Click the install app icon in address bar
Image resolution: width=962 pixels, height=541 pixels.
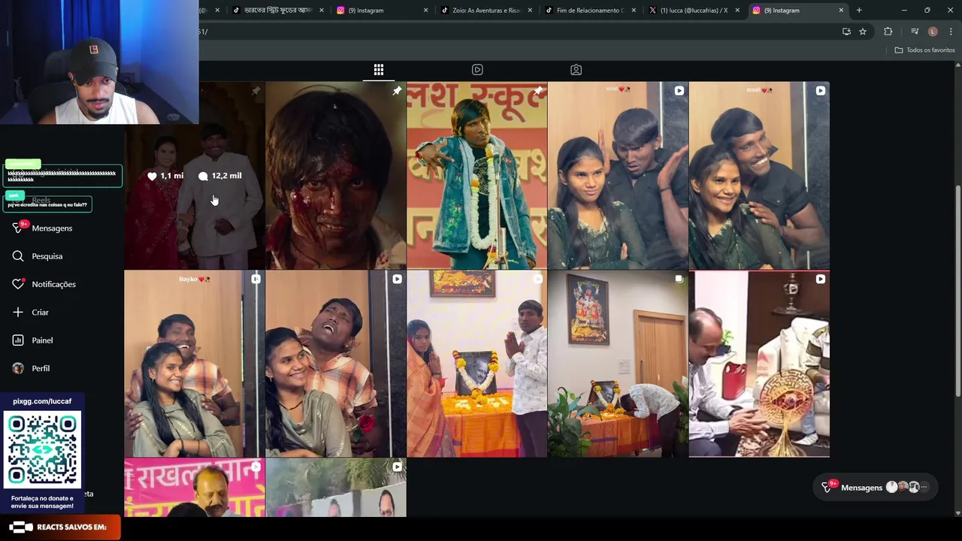(846, 32)
